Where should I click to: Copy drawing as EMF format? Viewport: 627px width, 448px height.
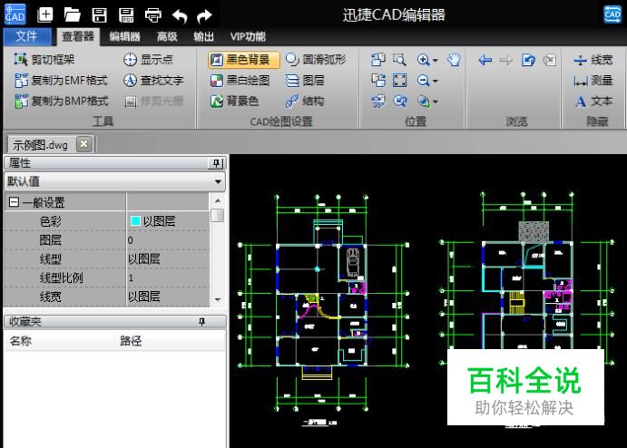click(x=61, y=81)
